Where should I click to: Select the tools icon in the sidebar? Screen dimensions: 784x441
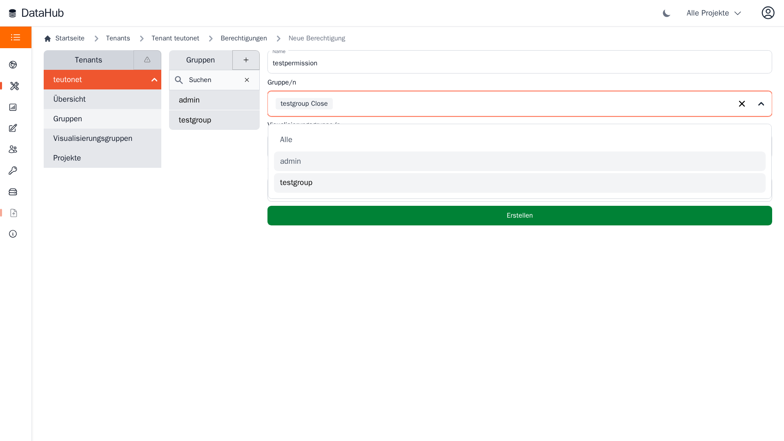coord(15,86)
